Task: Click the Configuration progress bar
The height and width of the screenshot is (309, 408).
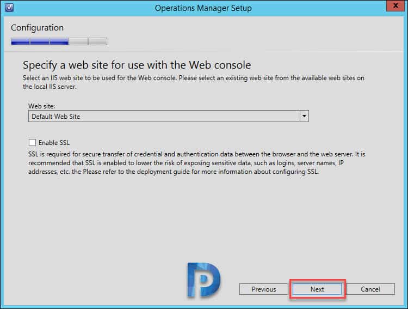Action: tap(59, 41)
